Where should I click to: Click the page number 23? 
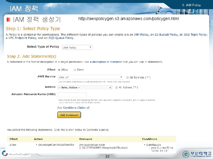(107, 156)
